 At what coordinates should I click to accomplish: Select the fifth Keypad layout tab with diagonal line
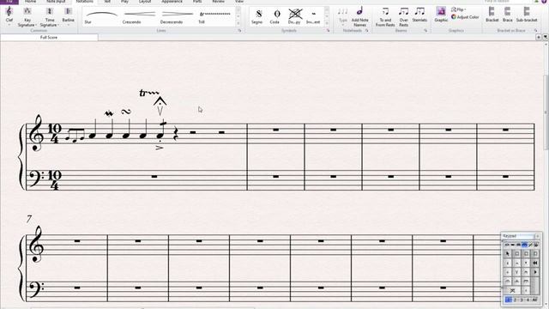click(x=530, y=245)
